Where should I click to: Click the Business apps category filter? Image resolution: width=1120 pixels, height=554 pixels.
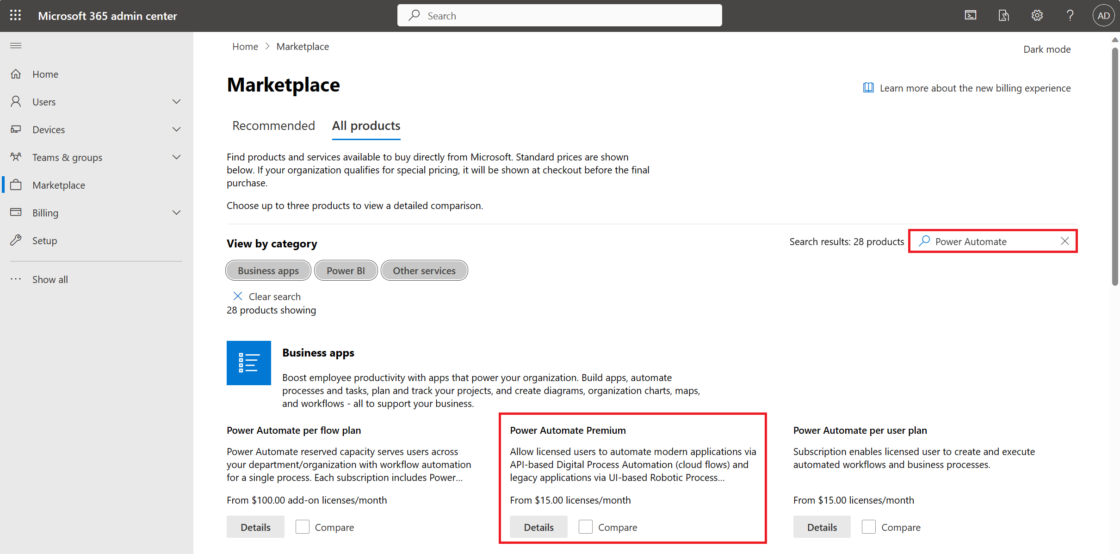267,270
